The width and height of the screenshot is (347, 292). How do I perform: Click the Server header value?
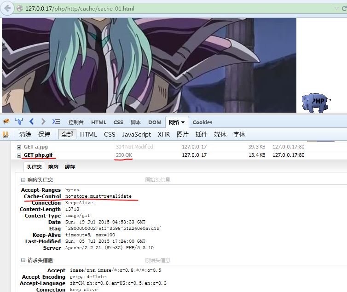110,247
